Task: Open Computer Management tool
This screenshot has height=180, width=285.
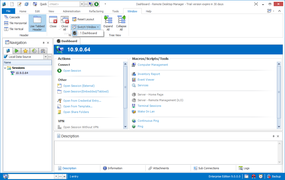Action: (x=153, y=65)
